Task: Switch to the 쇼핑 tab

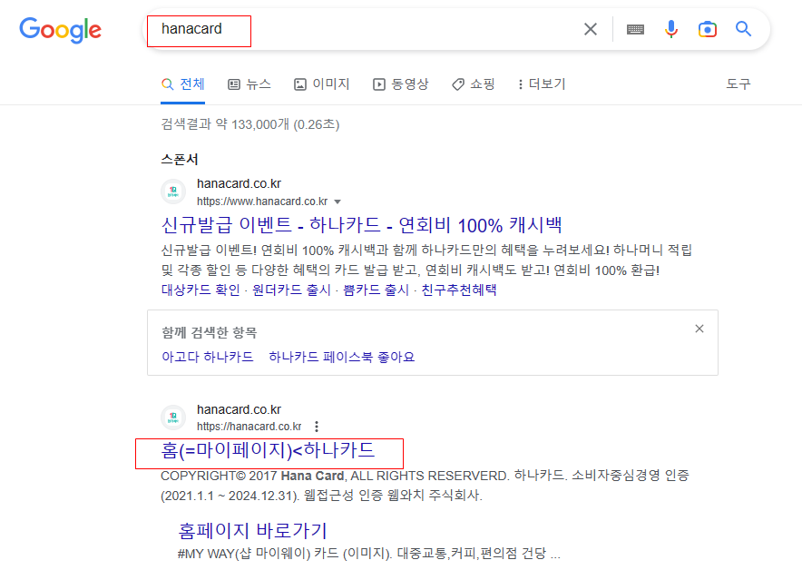Action: point(474,84)
